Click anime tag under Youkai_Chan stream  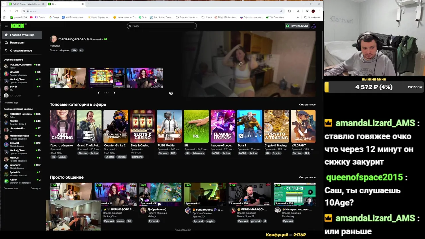coord(120,221)
